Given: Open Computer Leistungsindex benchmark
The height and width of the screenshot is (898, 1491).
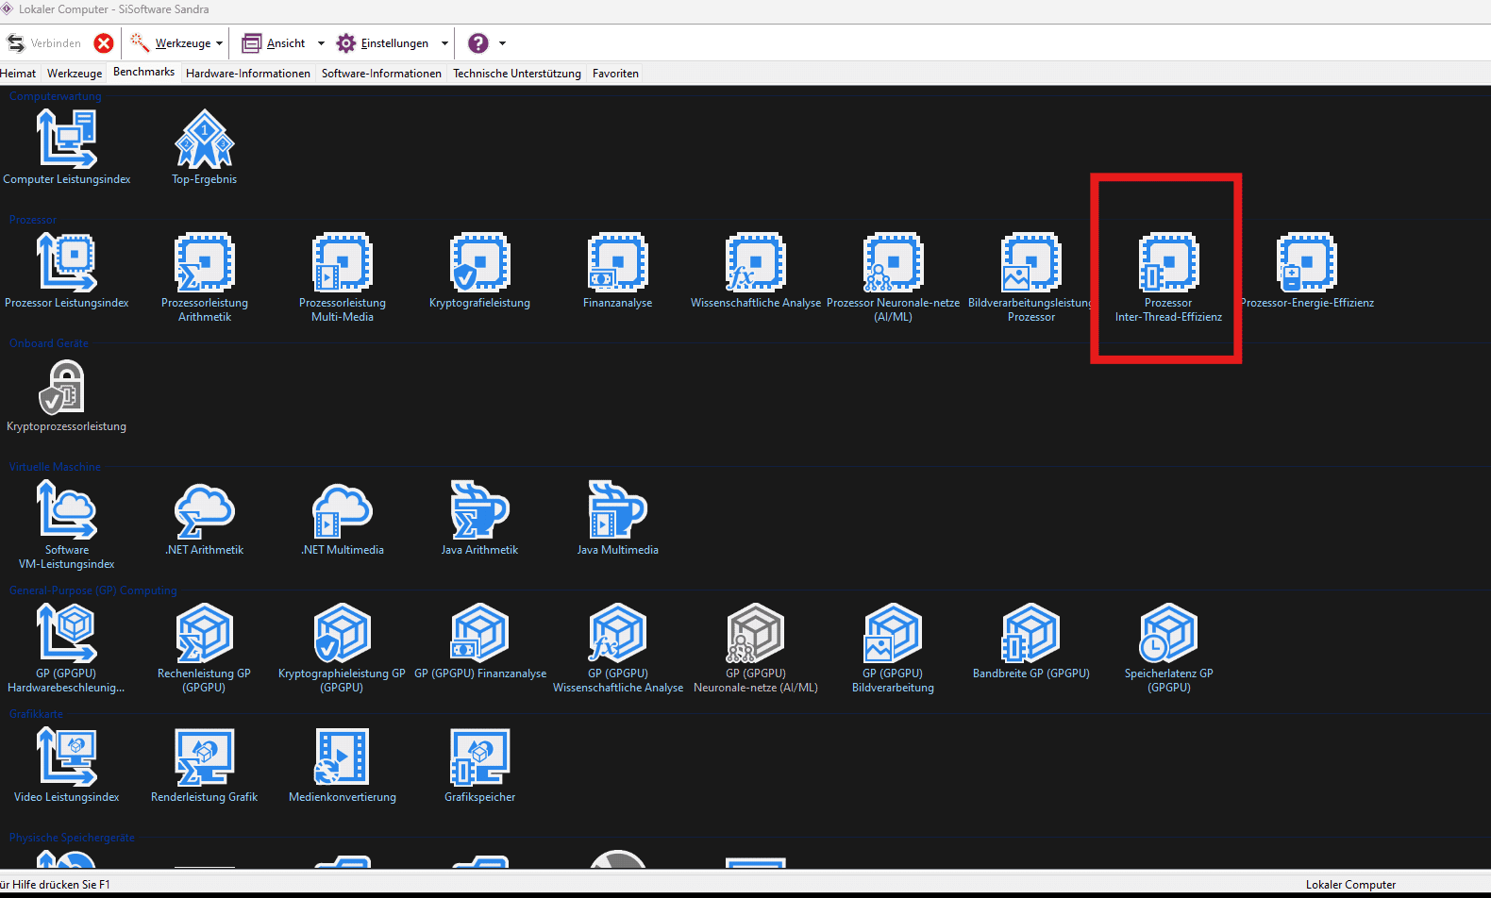Looking at the screenshot, I should click(x=67, y=146).
